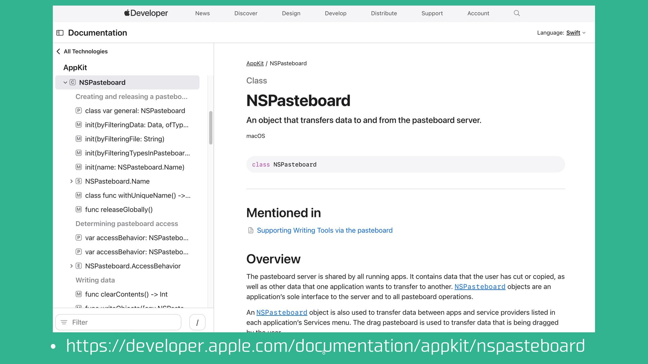The height and width of the screenshot is (364, 648).
Task: Click the enum icon for NSPasteboard.AccessBehavior
Action: tap(79, 266)
